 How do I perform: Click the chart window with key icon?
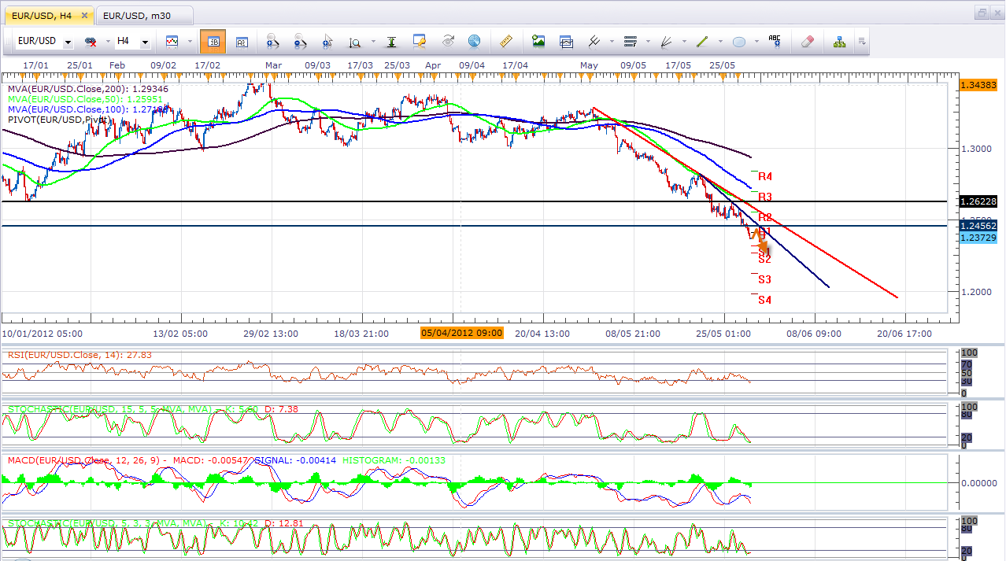(420, 41)
